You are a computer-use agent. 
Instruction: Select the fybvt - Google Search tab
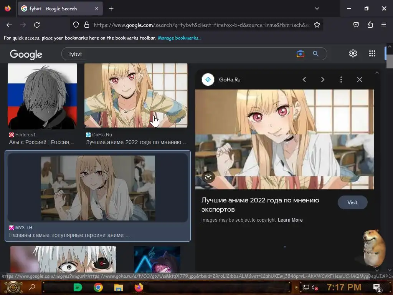[x=60, y=8]
